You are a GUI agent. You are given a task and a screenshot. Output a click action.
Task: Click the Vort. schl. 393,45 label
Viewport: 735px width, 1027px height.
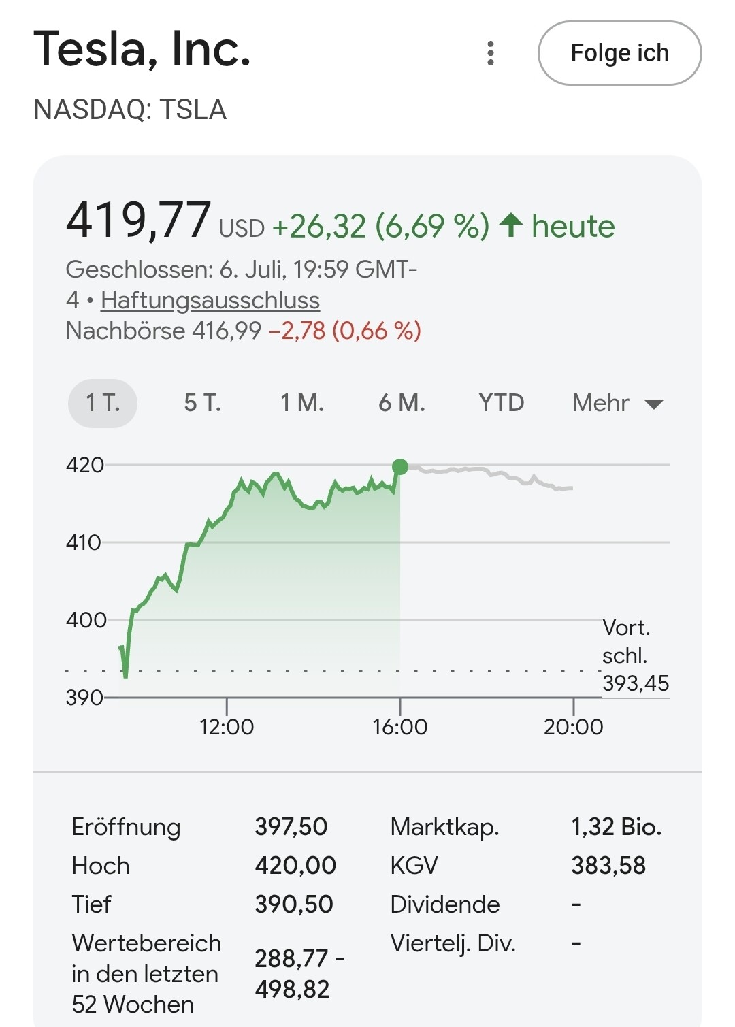636,655
